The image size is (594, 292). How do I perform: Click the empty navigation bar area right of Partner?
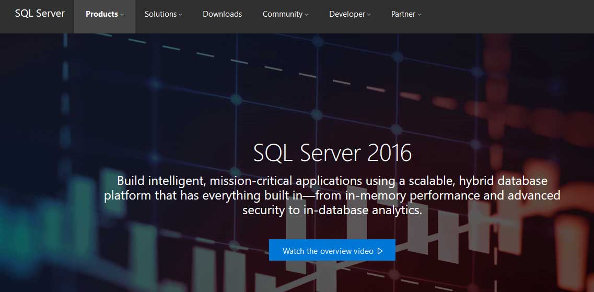point(507,16)
